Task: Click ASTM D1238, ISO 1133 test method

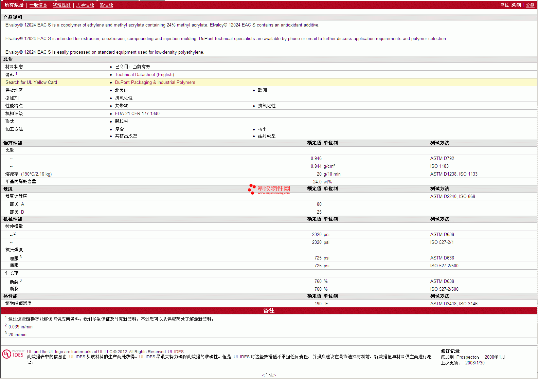Action: 454,174
